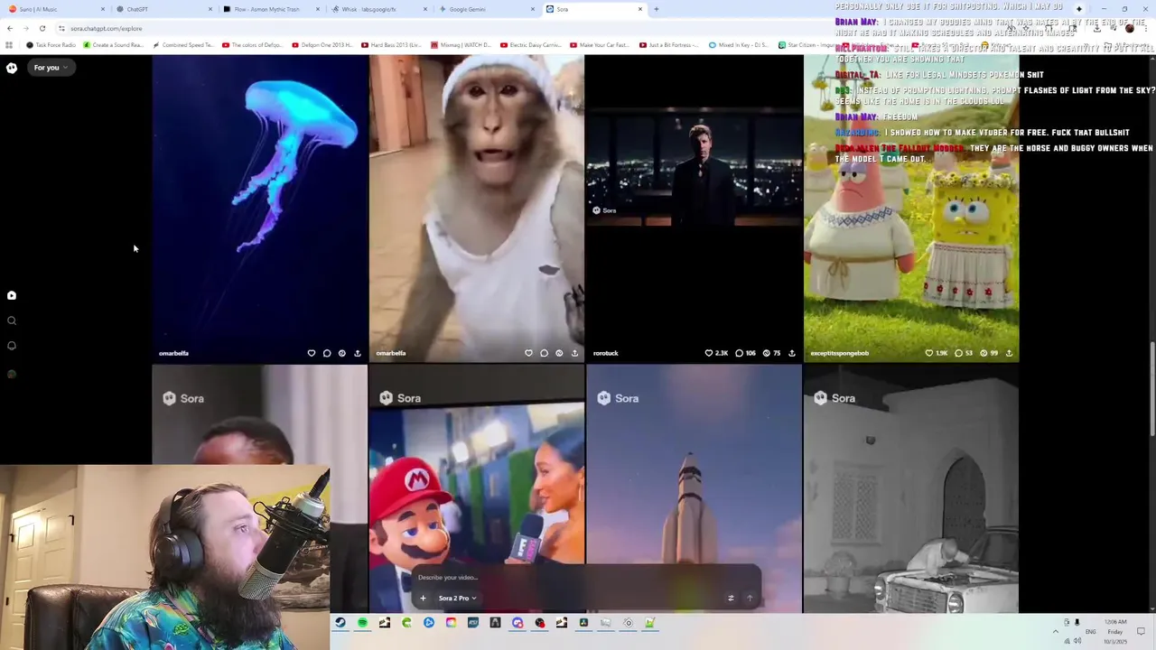This screenshot has height=650, width=1156.
Task: Select the sidebar home feed icon
Action: click(12, 295)
